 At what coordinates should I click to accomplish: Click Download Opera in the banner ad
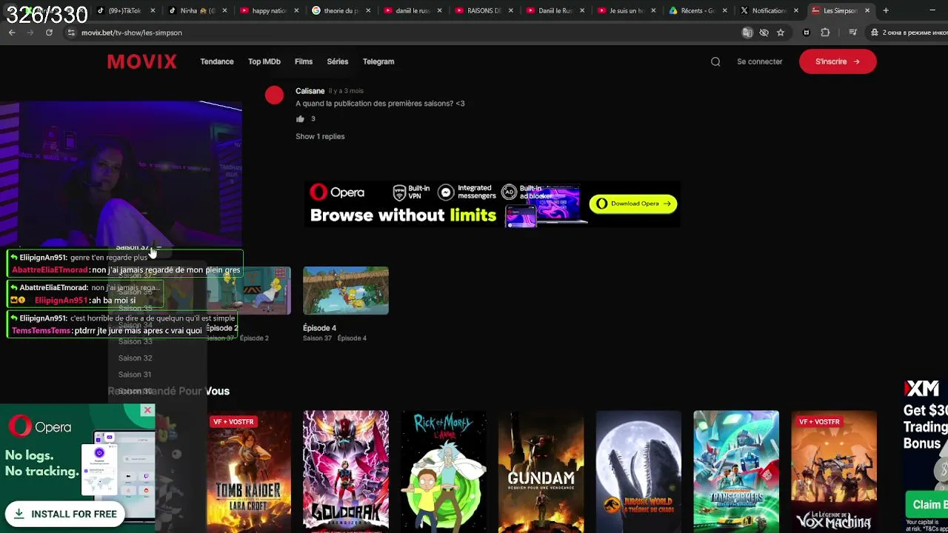click(x=633, y=204)
